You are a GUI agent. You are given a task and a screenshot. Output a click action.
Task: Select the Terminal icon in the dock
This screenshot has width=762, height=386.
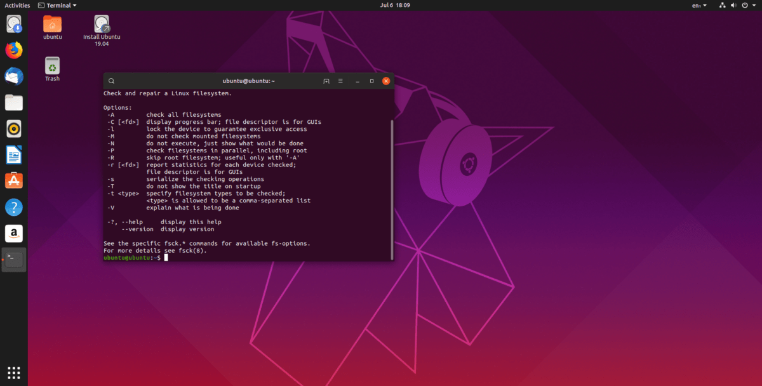tap(14, 259)
